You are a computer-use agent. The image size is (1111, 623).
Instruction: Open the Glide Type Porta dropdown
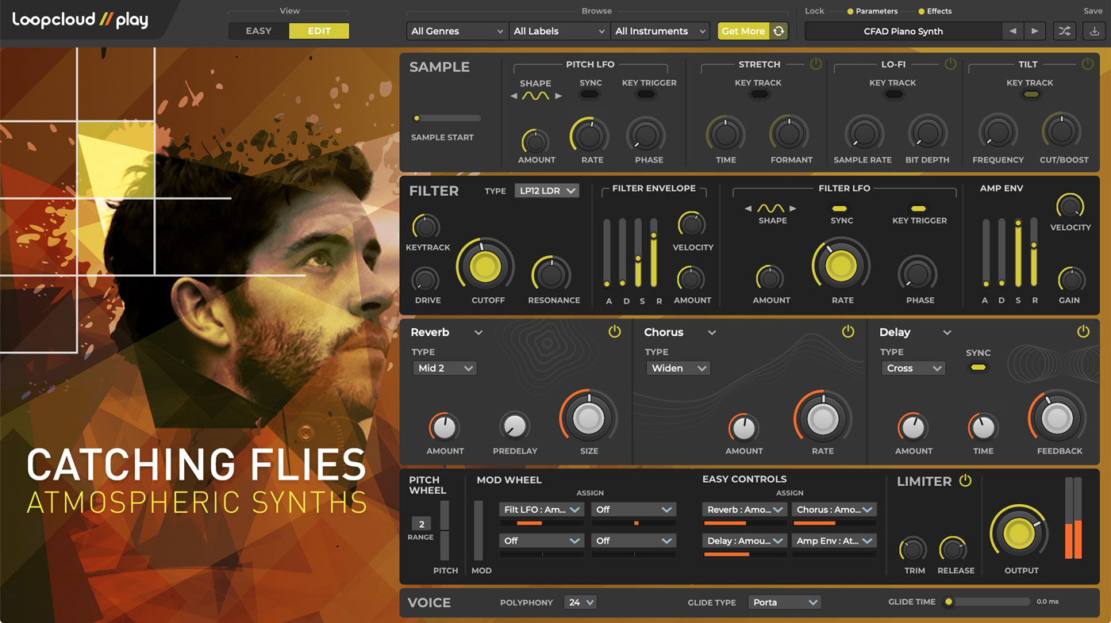pyautogui.click(x=784, y=602)
